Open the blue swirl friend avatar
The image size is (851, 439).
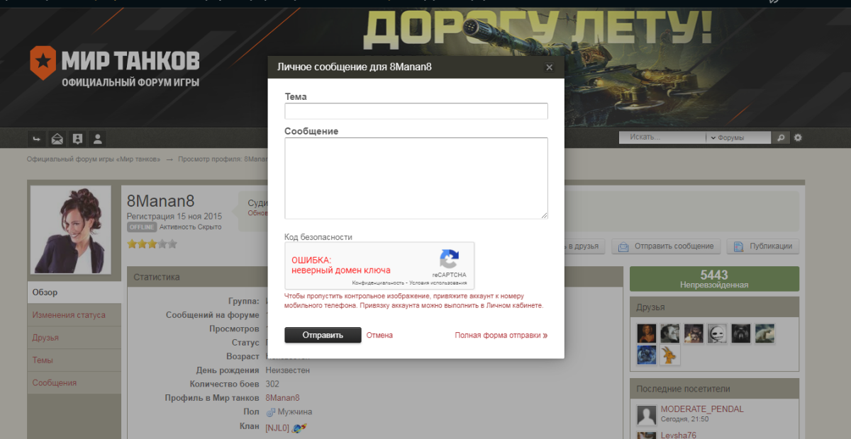point(647,355)
